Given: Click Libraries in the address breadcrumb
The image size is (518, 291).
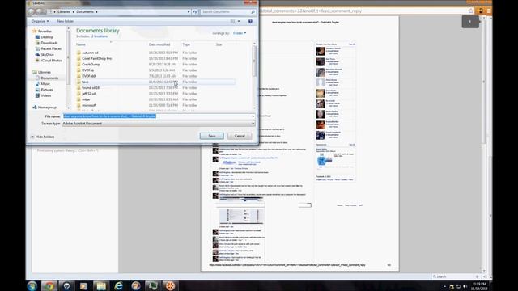Looking at the screenshot, I should 63,11.
